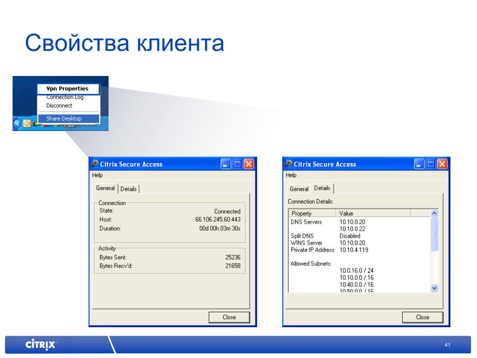This screenshot has height=358, width=477.
Task: Click Share Desktop in the tray menu
Action: click(68, 118)
